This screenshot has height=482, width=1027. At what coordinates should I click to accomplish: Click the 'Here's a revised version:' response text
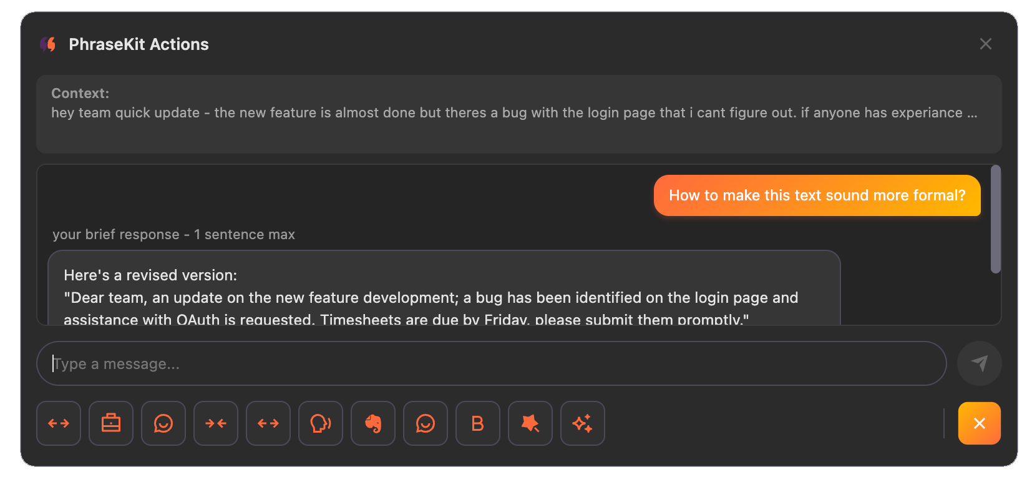(150, 275)
